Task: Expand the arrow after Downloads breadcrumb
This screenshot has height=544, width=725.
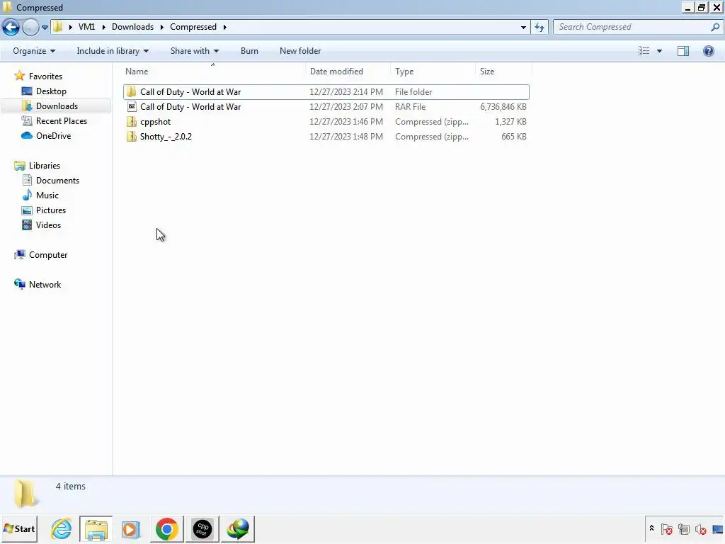Action: click(x=162, y=27)
